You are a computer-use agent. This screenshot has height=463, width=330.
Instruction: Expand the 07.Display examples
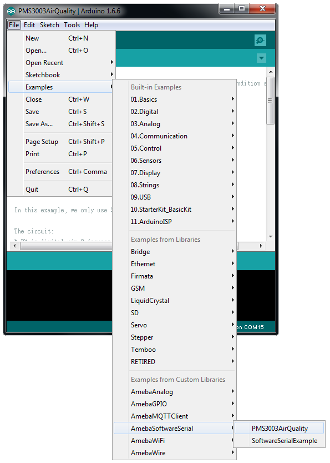[175, 173]
